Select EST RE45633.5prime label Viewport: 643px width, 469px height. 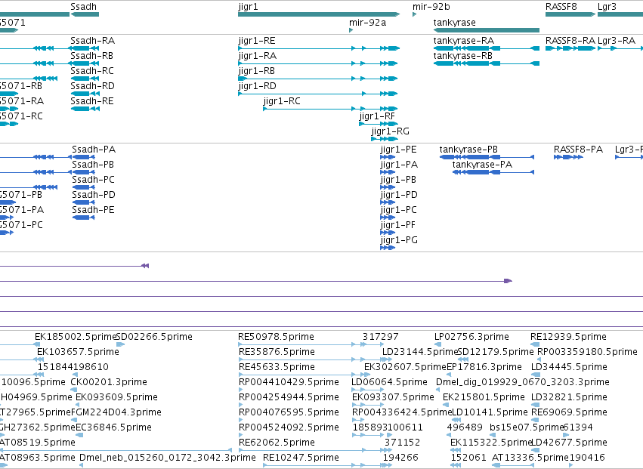277,367
